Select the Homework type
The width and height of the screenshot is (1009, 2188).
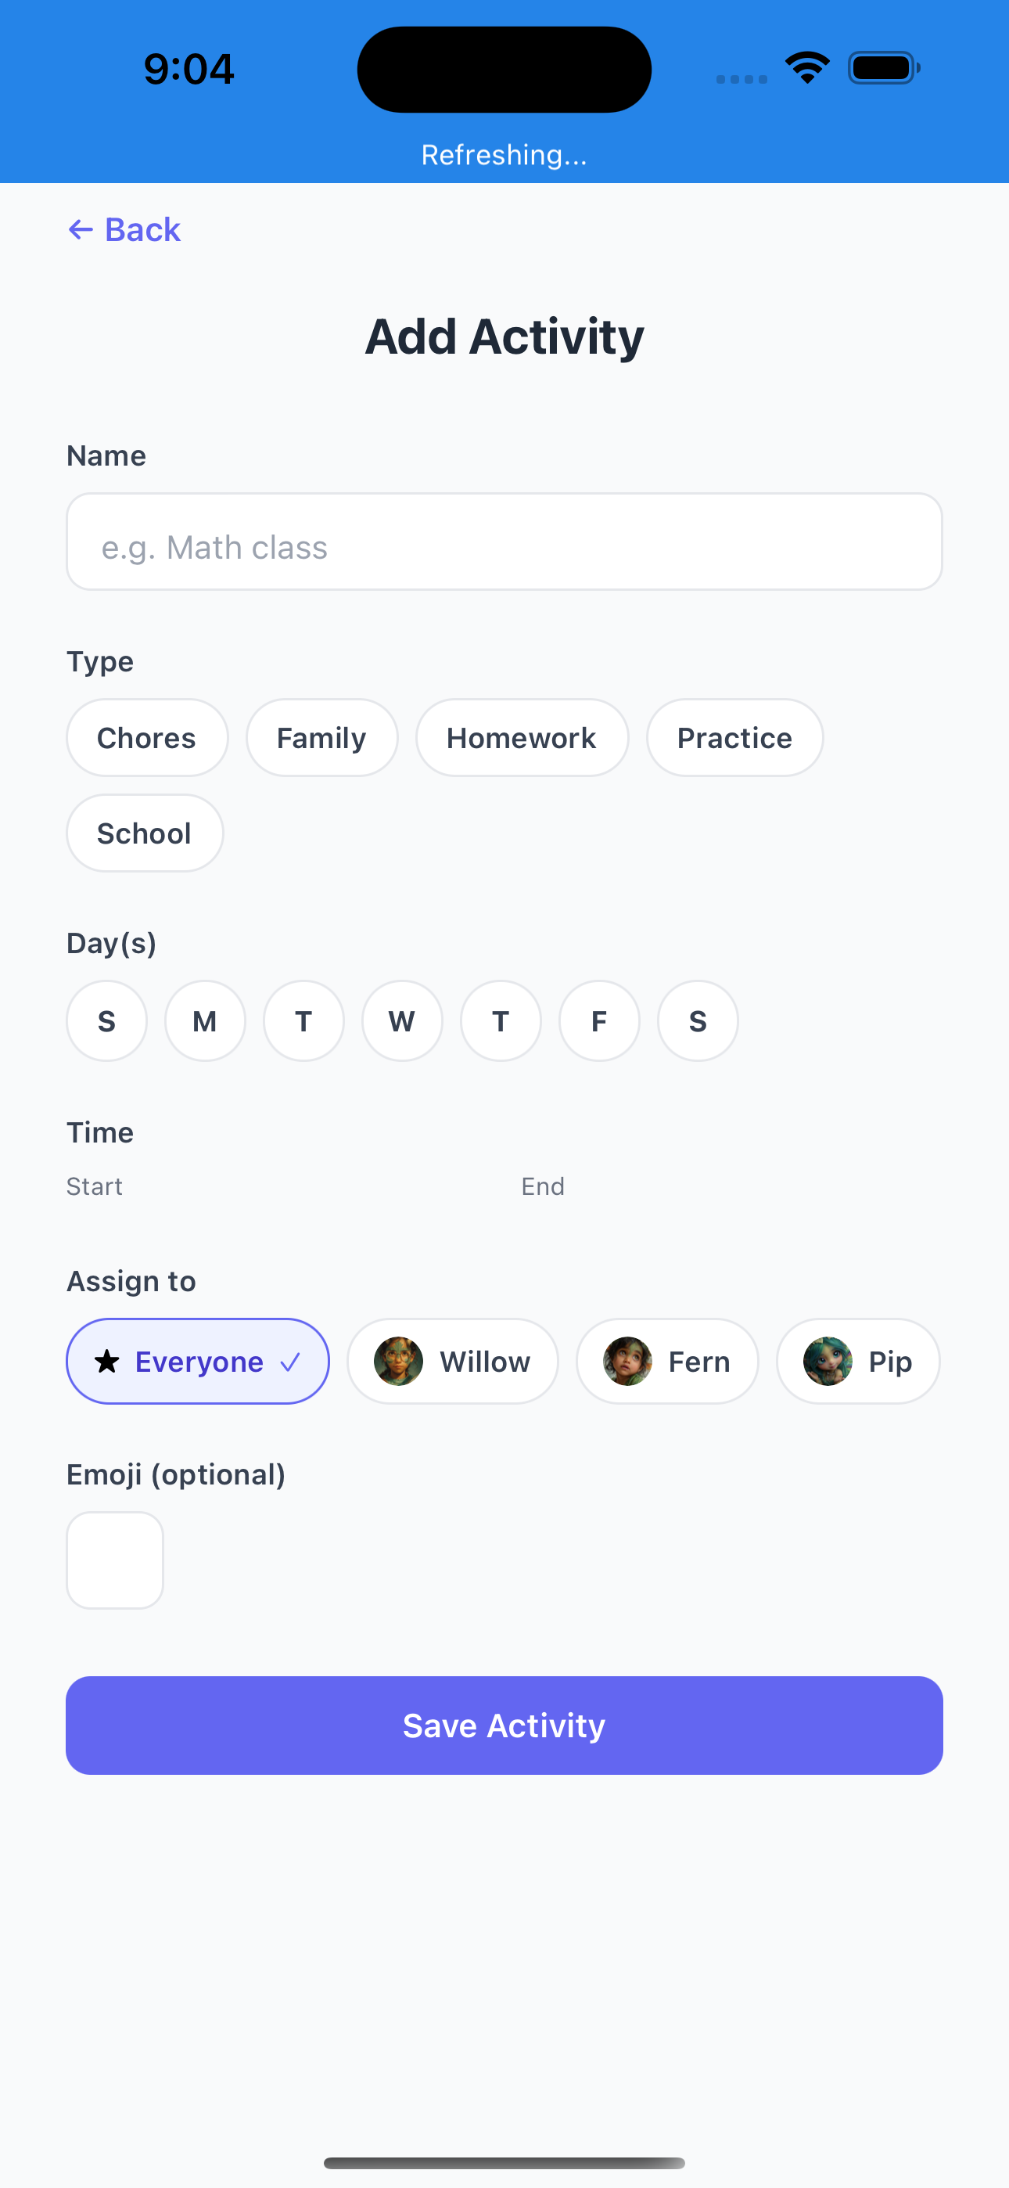522,737
